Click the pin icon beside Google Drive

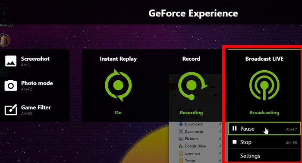pos(220,146)
